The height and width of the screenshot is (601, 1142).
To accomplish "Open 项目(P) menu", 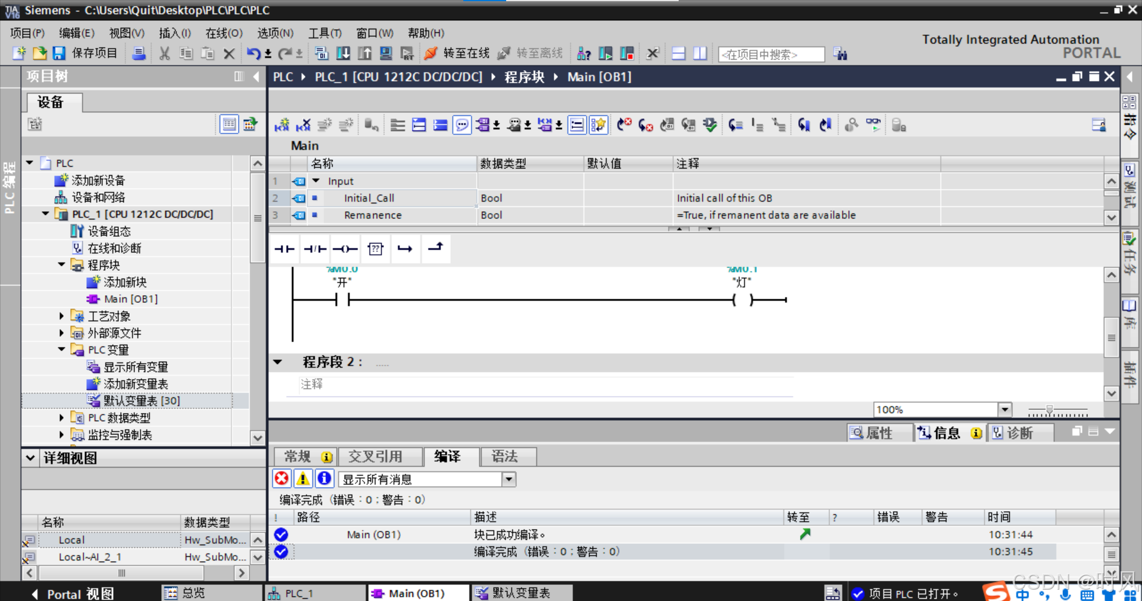I will point(27,33).
